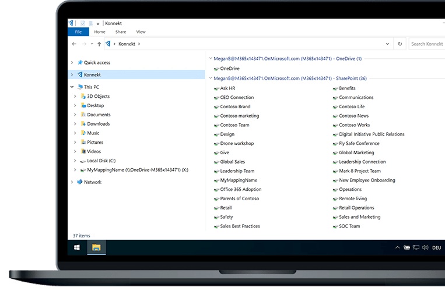The height and width of the screenshot is (298, 445).
Task: Select Konnekt in the navigation pane
Action: tap(92, 74)
